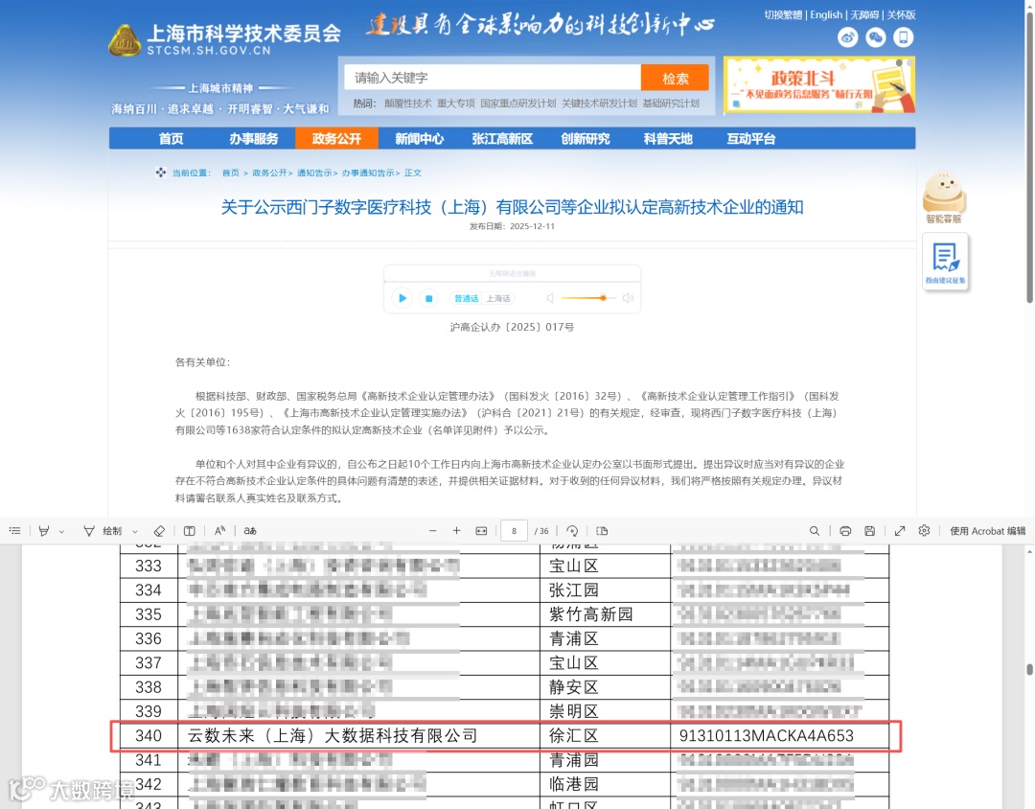Mute the audio reader with the left speaker icon

(x=550, y=298)
